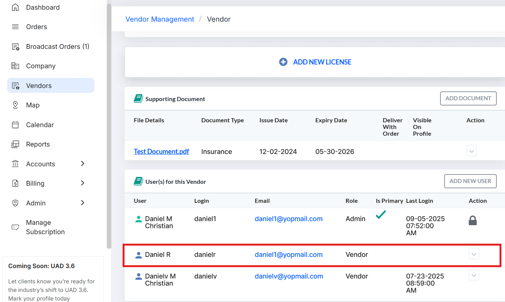Click the Reports icon in sidebar
This screenshot has height=302, width=505.
tap(15, 144)
